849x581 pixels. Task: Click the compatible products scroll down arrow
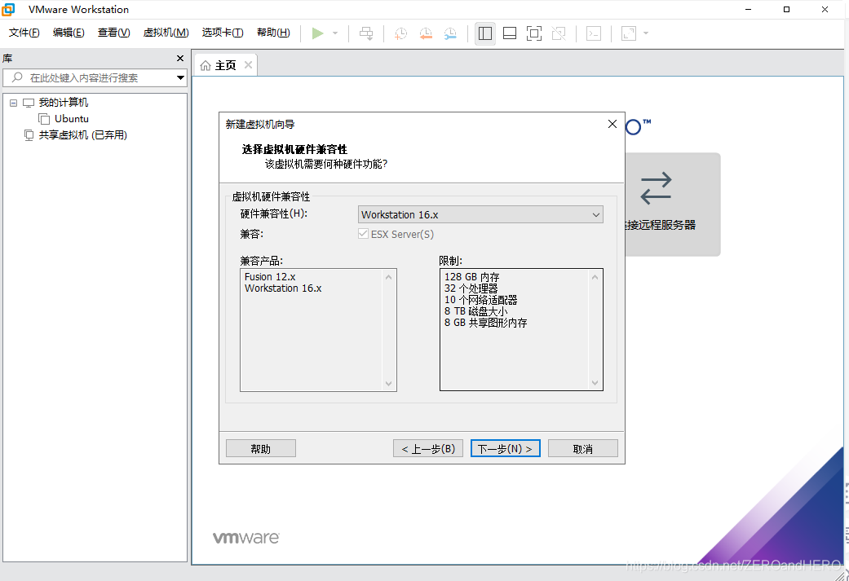388,384
